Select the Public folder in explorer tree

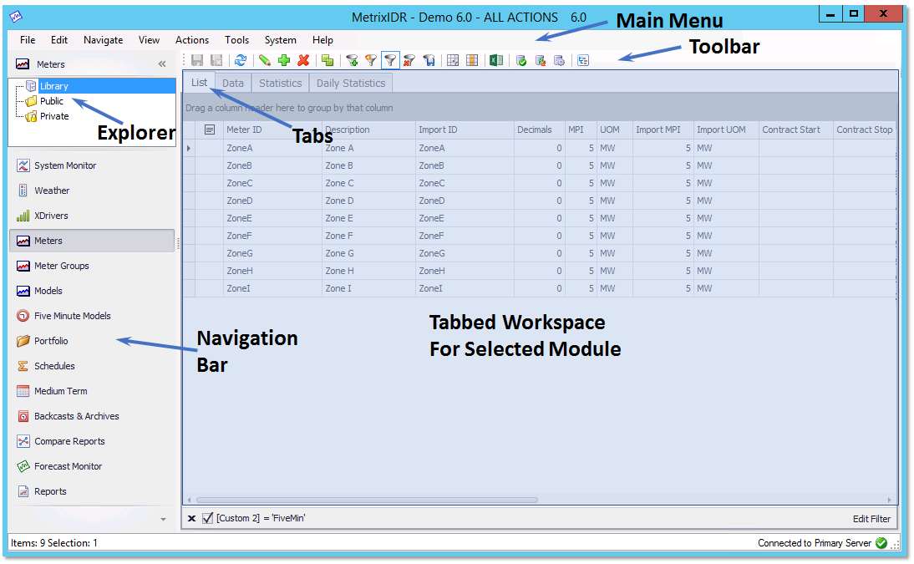tap(51, 101)
